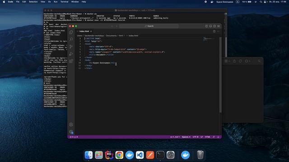Screen dimensions: 289x162
Task: Go back with the title bar arrow
Action: click(112, 26)
